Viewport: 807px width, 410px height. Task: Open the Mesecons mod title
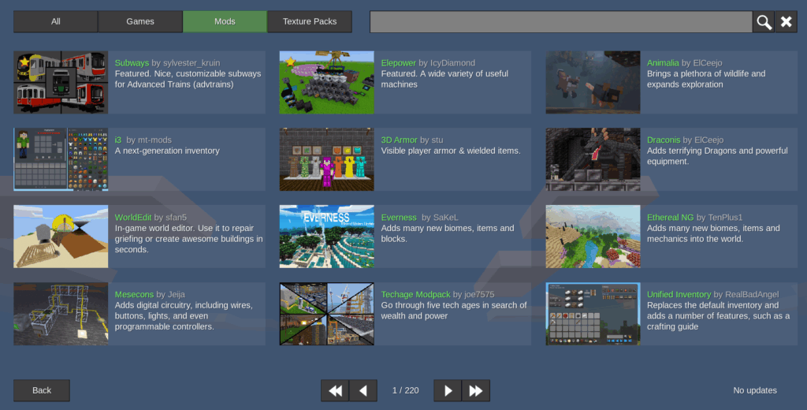[x=134, y=295]
